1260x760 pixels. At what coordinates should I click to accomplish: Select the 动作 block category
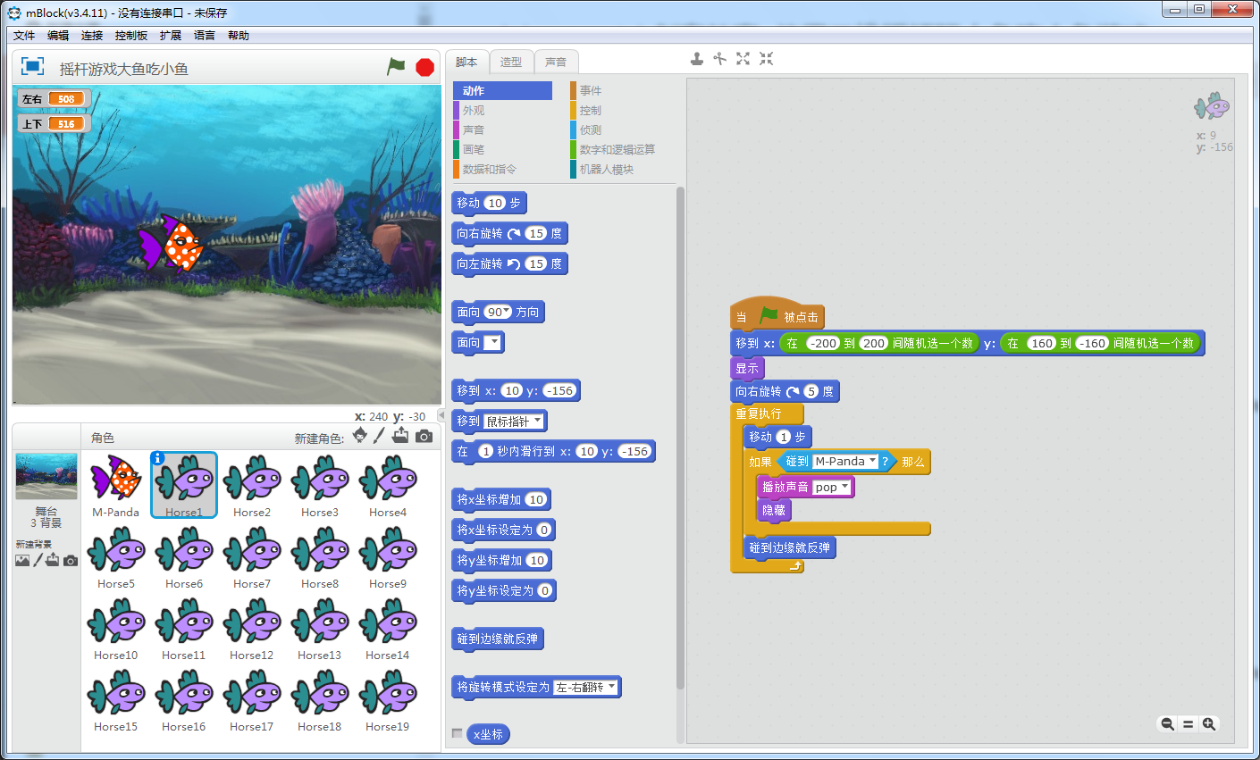pos(502,90)
